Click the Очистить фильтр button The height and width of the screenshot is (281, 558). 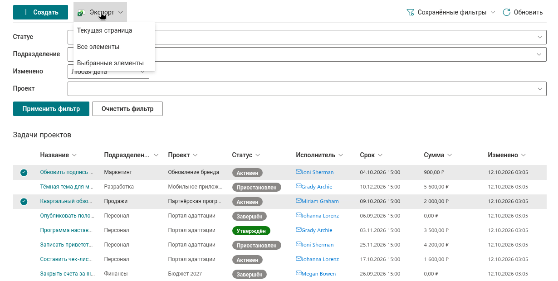(127, 109)
